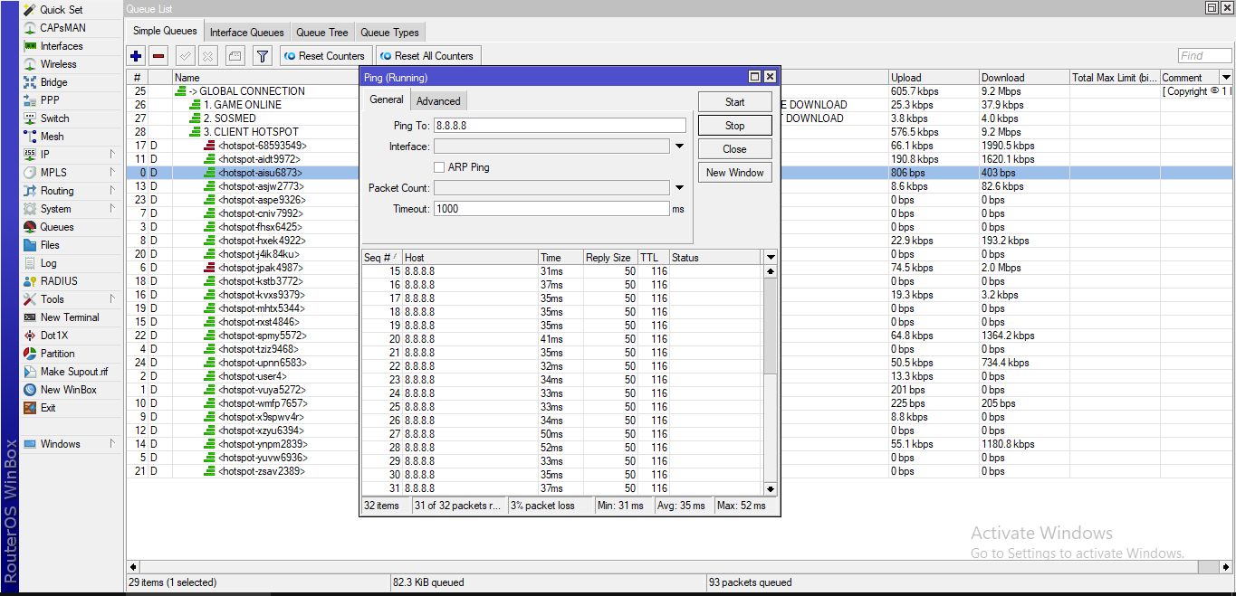Click the Close button in the Ping window
The image size is (1236, 596).
735,149
